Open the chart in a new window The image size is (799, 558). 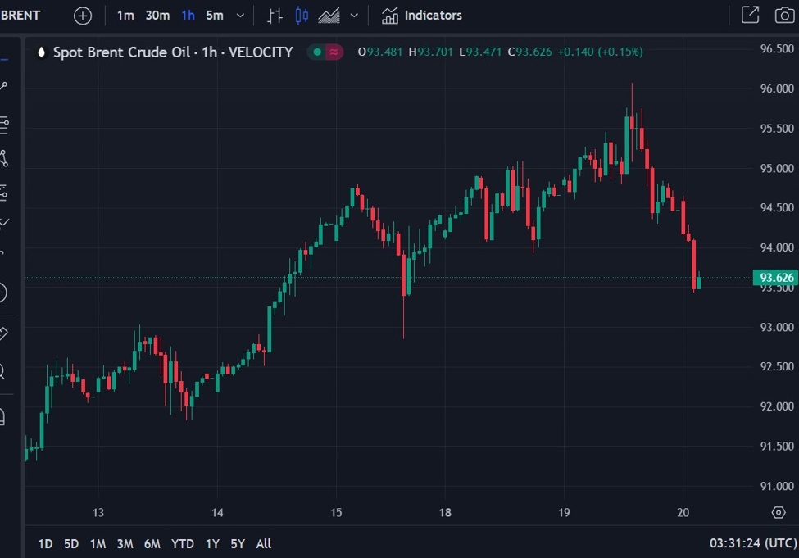click(x=751, y=16)
